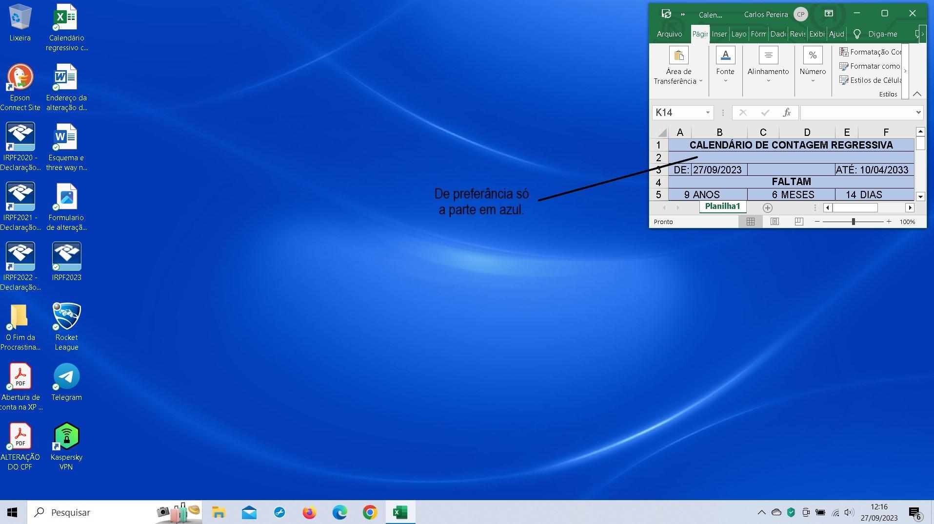Select column B header
The image size is (934, 524).
tap(719, 132)
